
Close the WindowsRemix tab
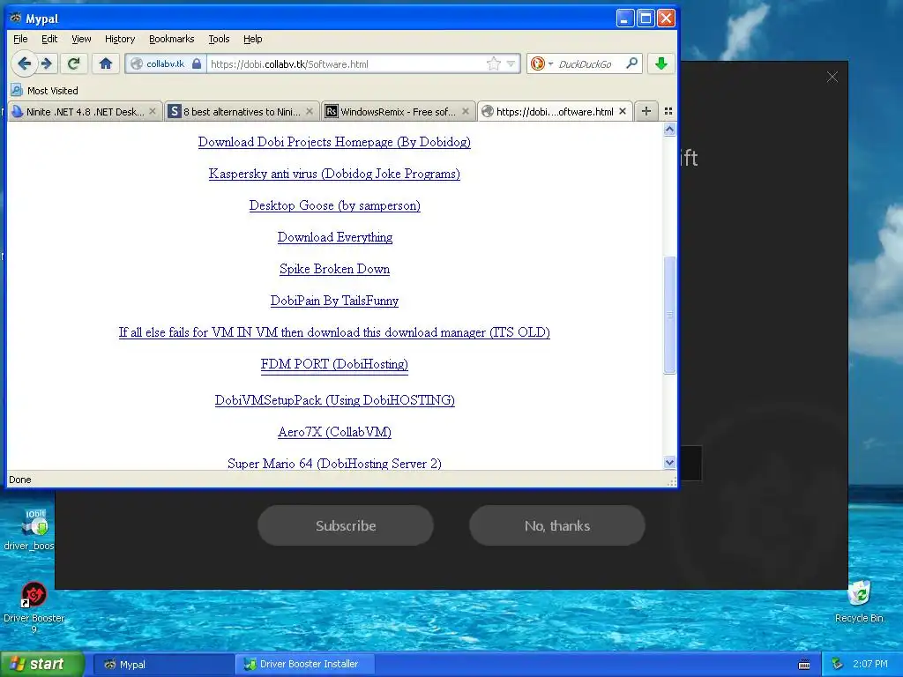466,111
